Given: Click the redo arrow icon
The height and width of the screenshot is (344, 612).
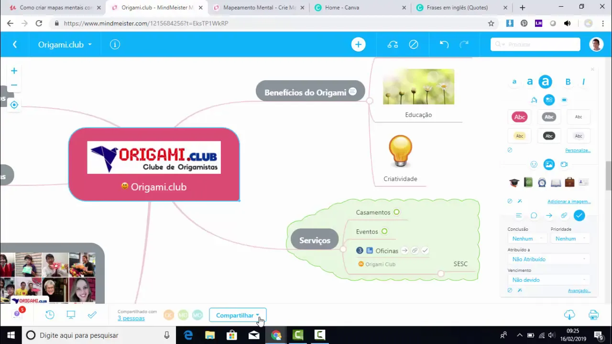Looking at the screenshot, I should click(464, 44).
